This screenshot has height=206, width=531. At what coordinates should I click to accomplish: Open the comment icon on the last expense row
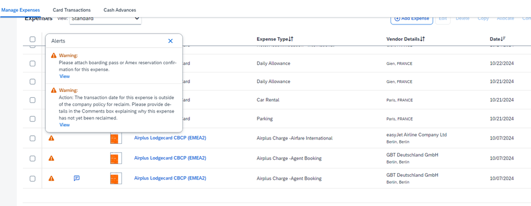pos(77,178)
